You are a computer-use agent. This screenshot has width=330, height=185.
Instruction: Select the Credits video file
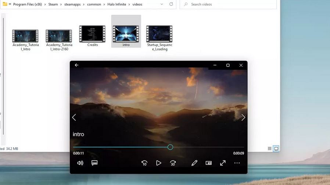coord(93,36)
